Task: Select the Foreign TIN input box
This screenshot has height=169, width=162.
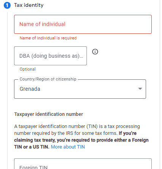Action: point(83,164)
